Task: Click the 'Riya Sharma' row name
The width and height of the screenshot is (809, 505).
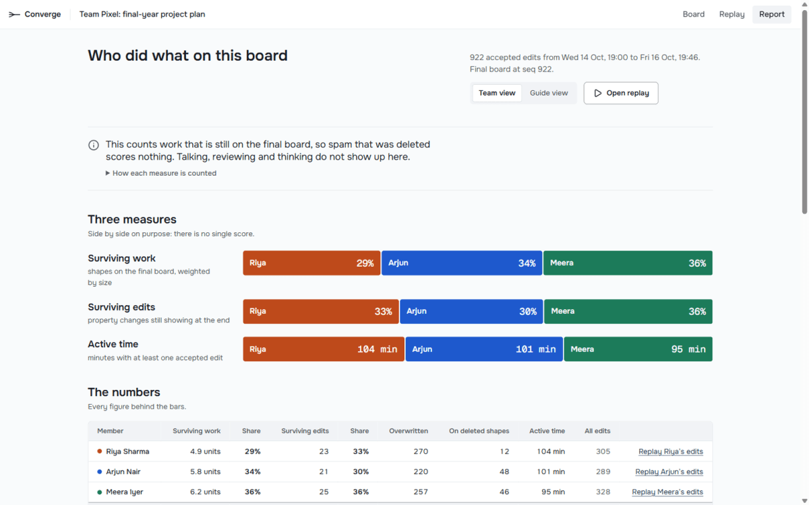Action: pos(127,452)
